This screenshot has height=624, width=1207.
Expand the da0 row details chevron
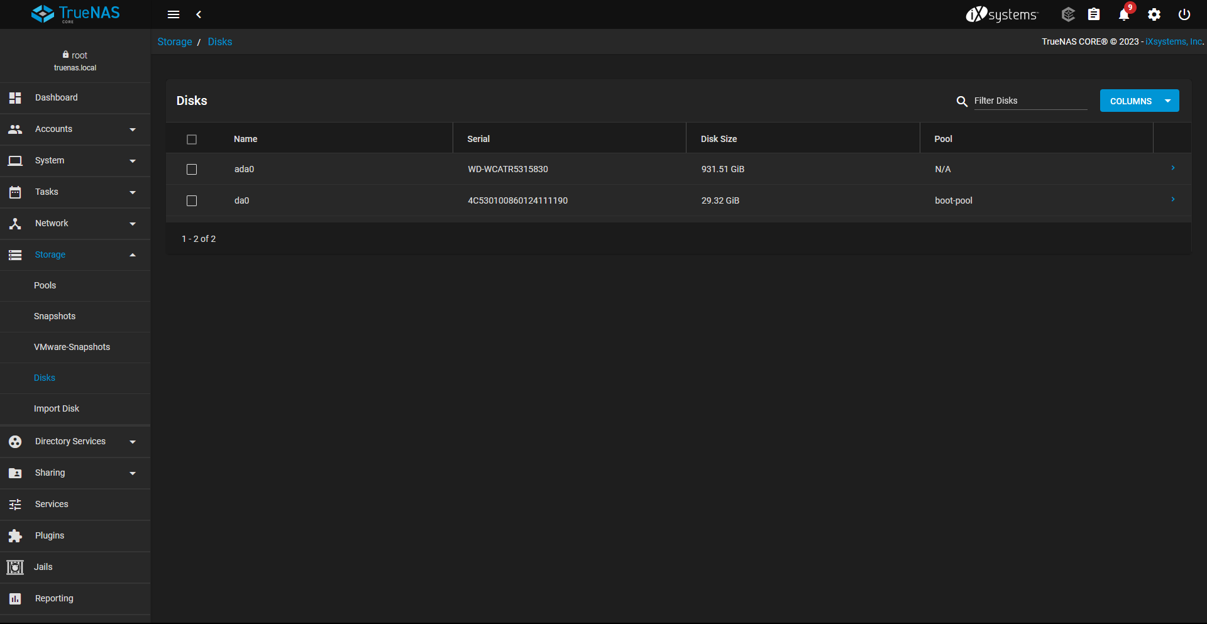[1173, 199]
